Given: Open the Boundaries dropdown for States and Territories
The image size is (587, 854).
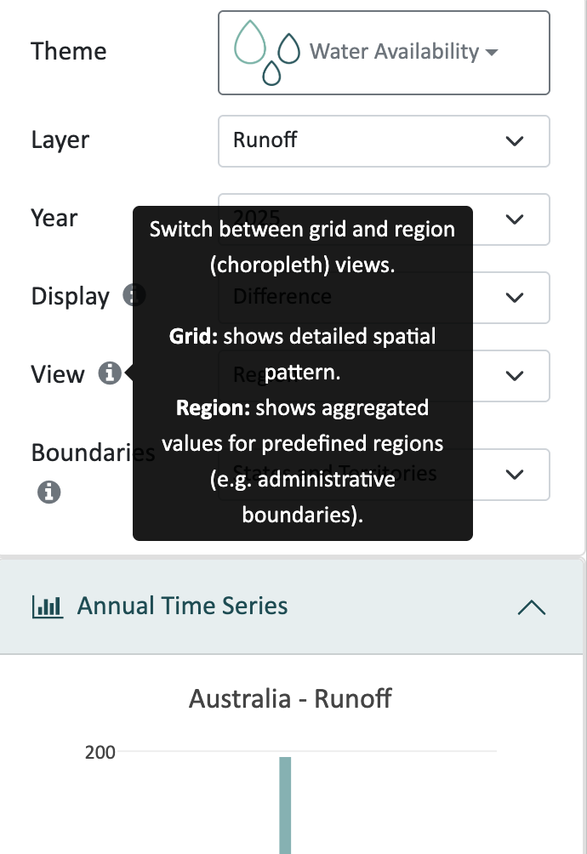Looking at the screenshot, I should click(514, 475).
